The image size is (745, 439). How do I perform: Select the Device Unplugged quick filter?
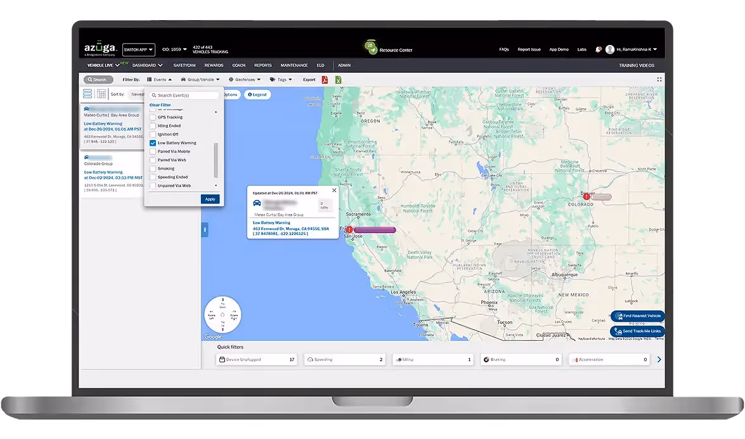coord(257,360)
